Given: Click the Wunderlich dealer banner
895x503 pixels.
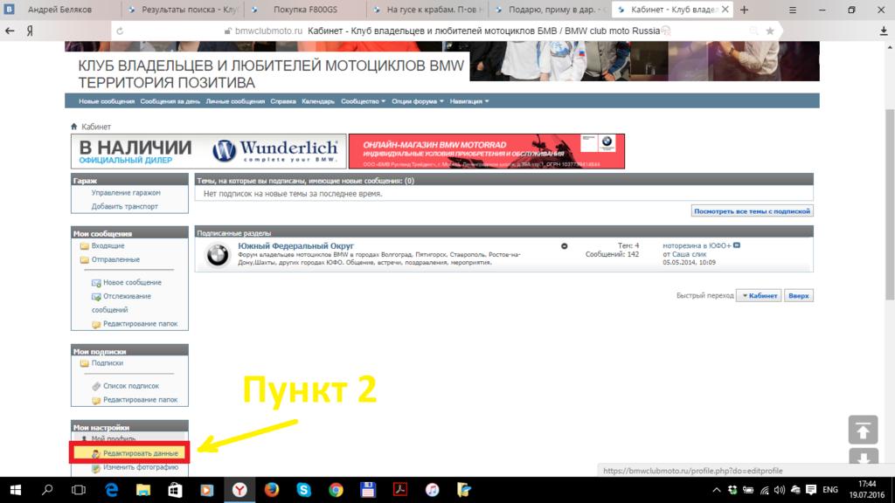Looking at the screenshot, I should (207, 151).
